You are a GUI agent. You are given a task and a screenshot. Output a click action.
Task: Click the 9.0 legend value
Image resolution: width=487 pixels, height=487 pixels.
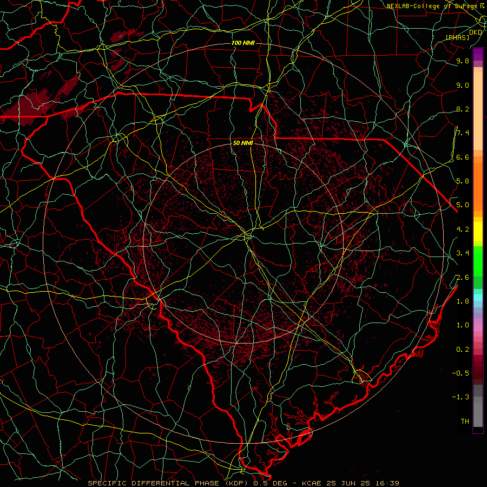[463, 85]
